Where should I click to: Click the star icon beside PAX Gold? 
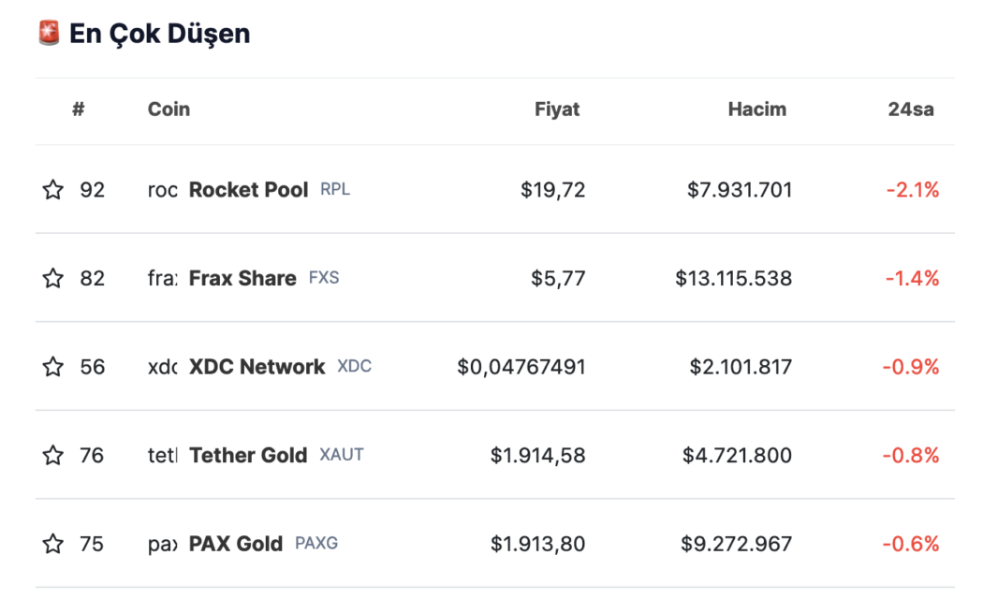[52, 543]
